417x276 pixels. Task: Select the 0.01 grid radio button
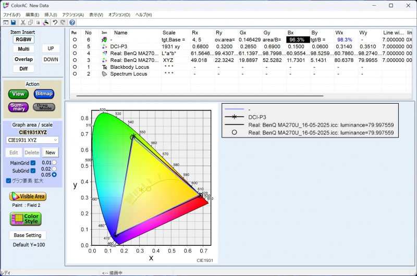54,163
